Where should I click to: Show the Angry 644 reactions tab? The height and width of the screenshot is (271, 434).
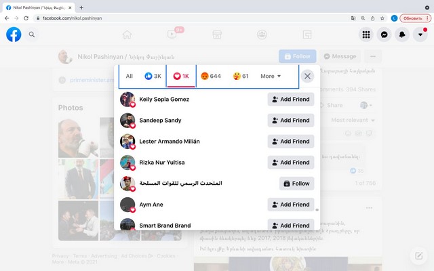click(x=211, y=76)
